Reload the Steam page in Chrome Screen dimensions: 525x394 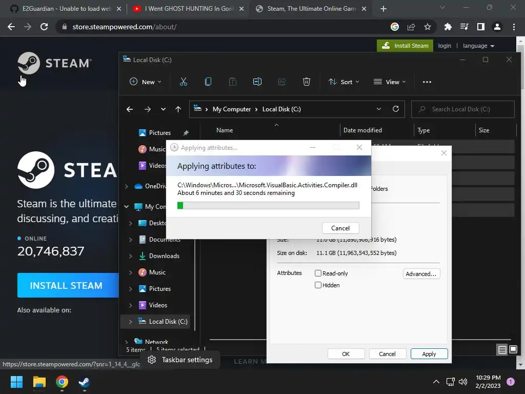coord(44,27)
